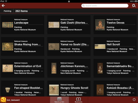Select the museum building search tab

coord(59,100)
